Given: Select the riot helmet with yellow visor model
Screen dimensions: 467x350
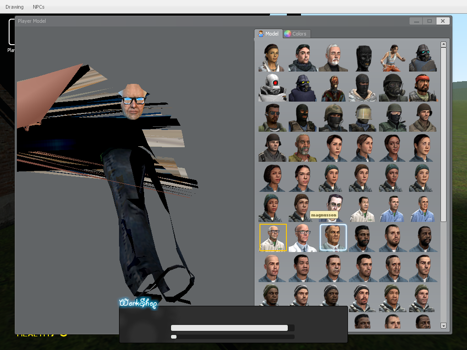Looking at the screenshot, I should 363,118.
